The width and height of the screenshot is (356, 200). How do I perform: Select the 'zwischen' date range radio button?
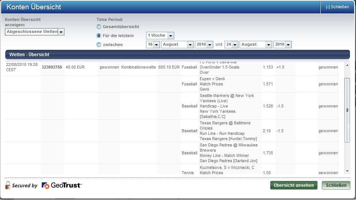[x=99, y=45]
